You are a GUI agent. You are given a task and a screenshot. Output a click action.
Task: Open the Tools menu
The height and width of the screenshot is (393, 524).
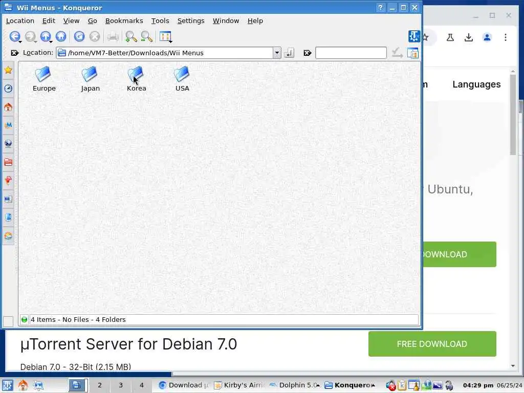coord(160,20)
